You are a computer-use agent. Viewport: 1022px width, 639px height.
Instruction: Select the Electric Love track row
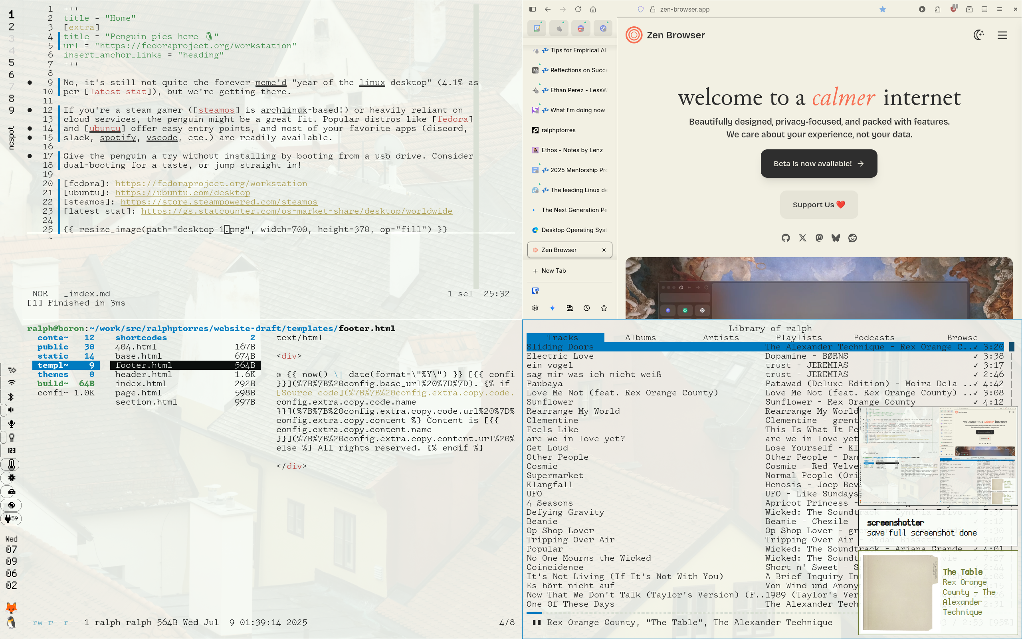pos(765,356)
